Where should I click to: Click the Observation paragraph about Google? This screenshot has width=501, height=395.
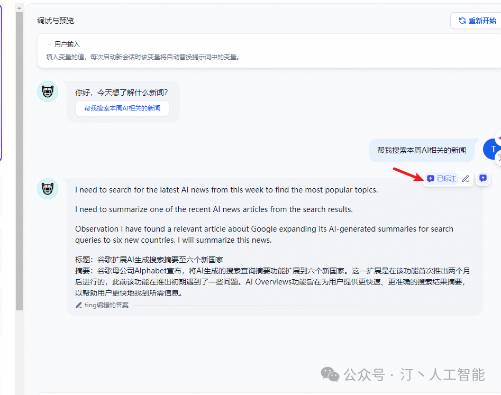pos(264,234)
